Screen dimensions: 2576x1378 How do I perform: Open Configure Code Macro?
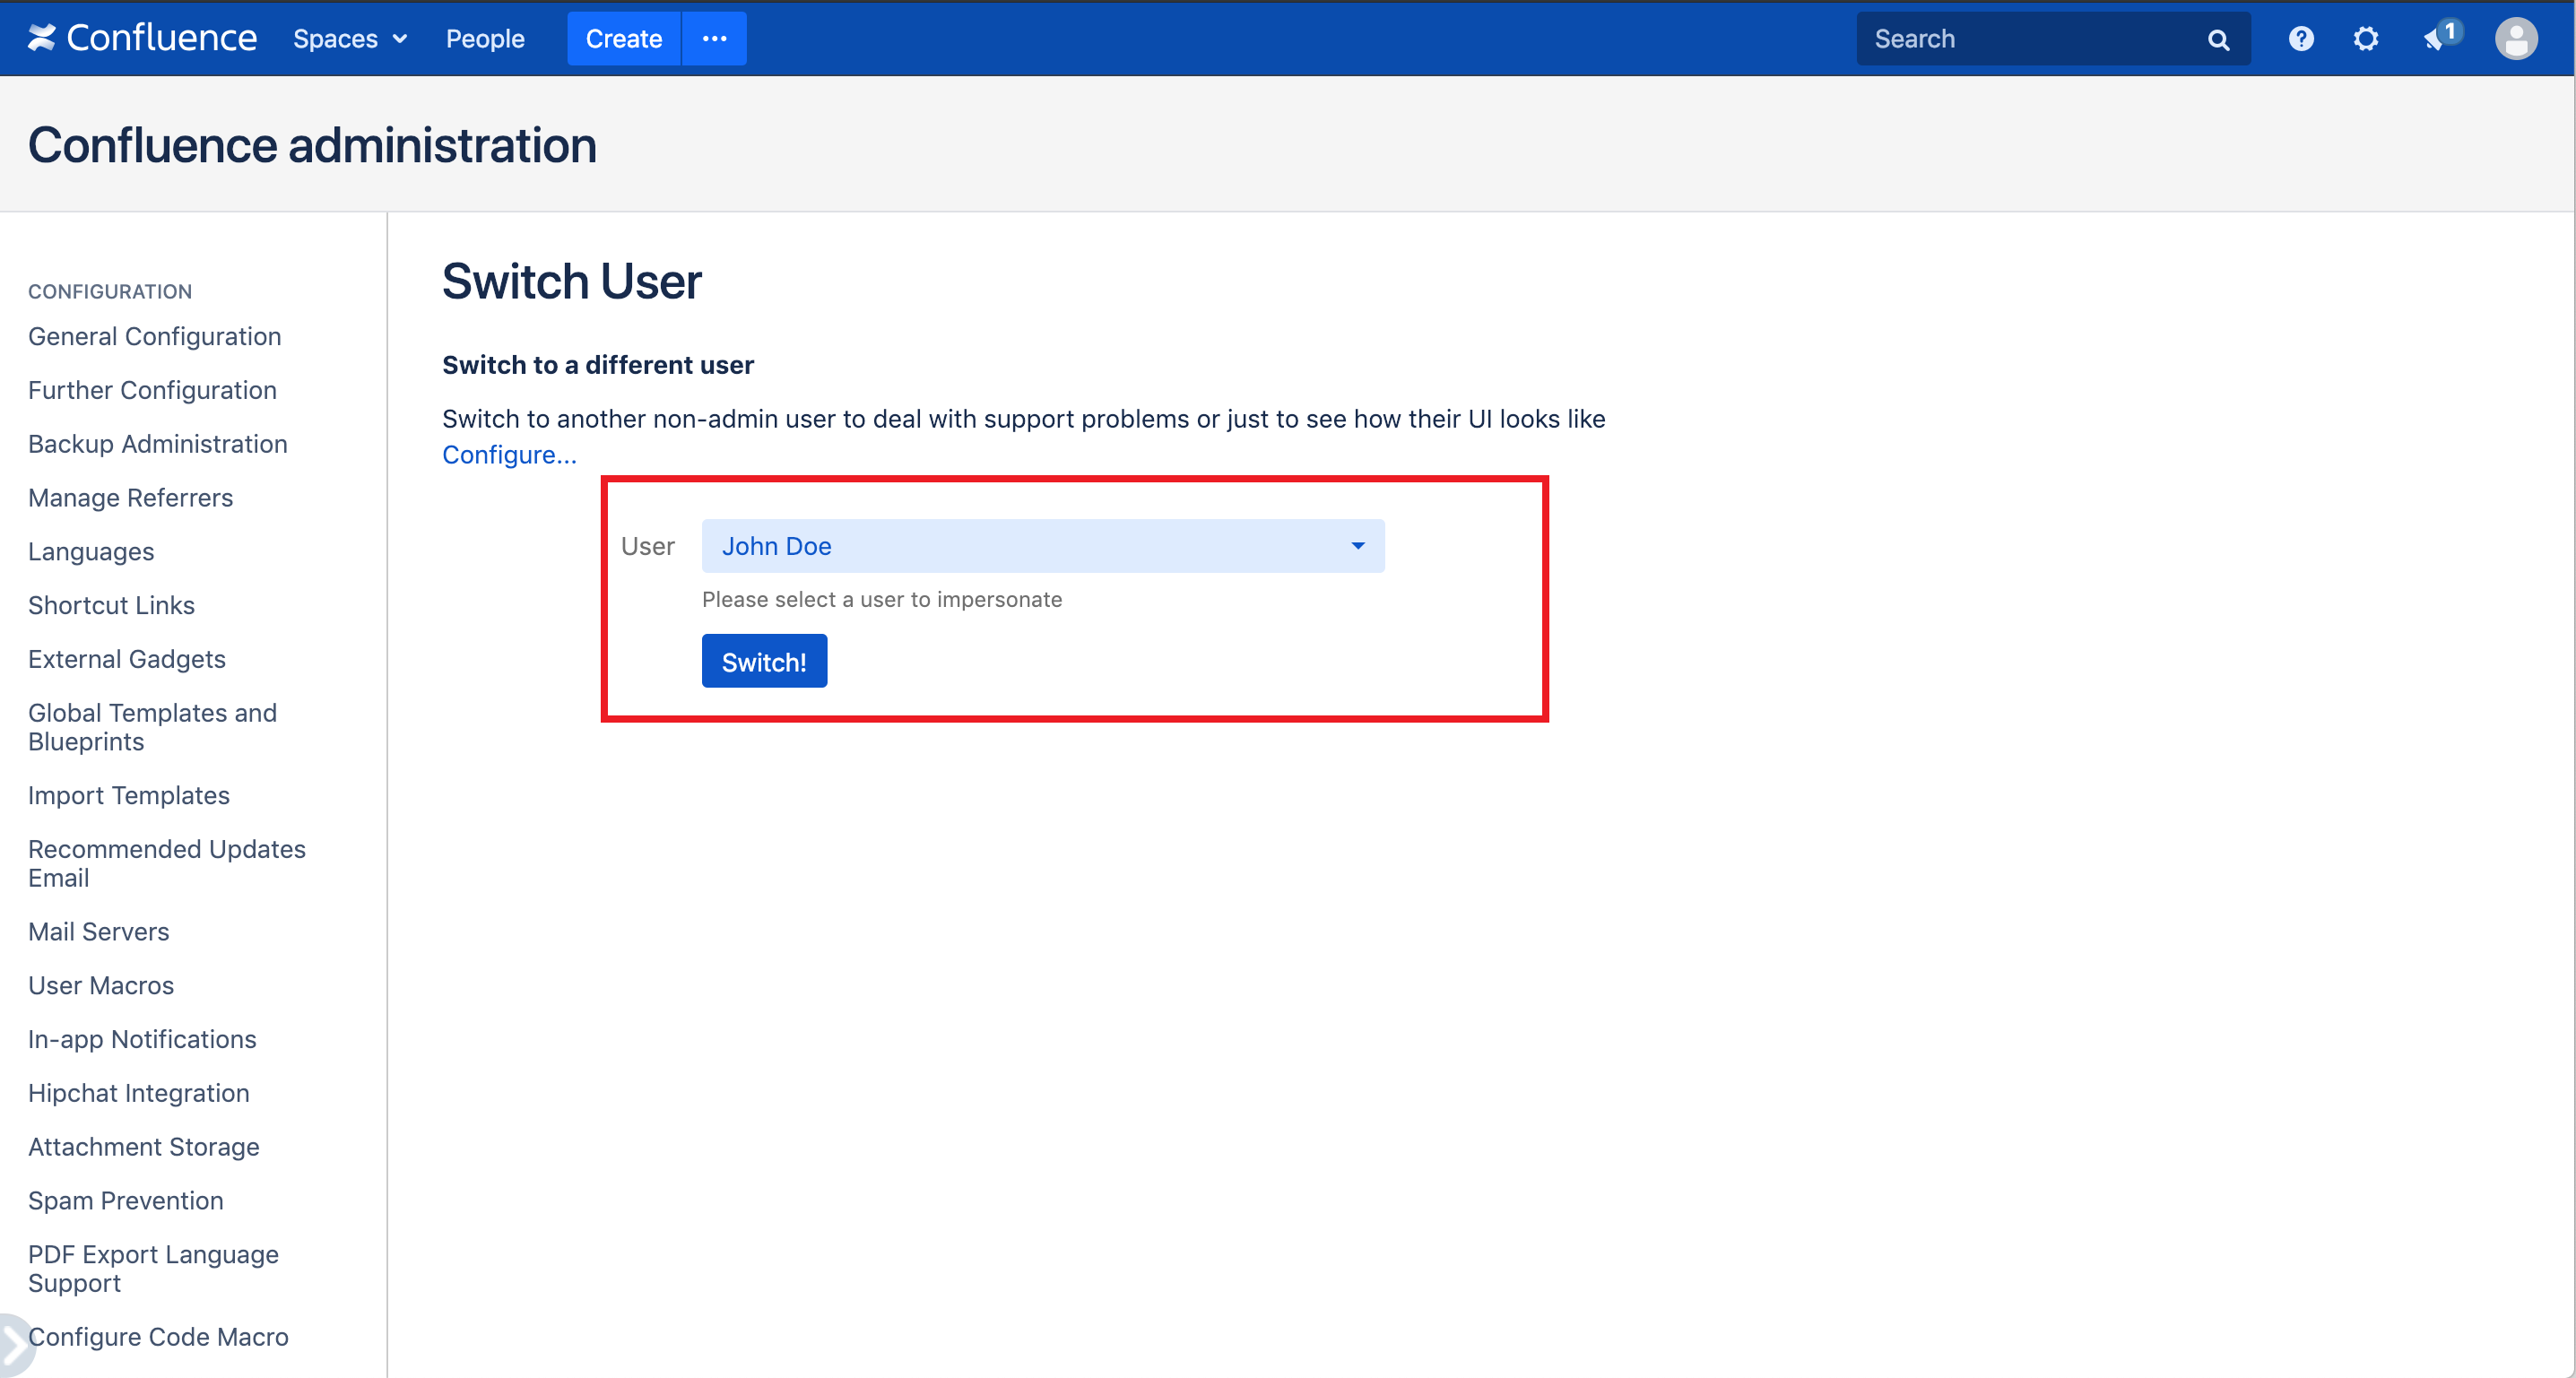click(158, 1337)
